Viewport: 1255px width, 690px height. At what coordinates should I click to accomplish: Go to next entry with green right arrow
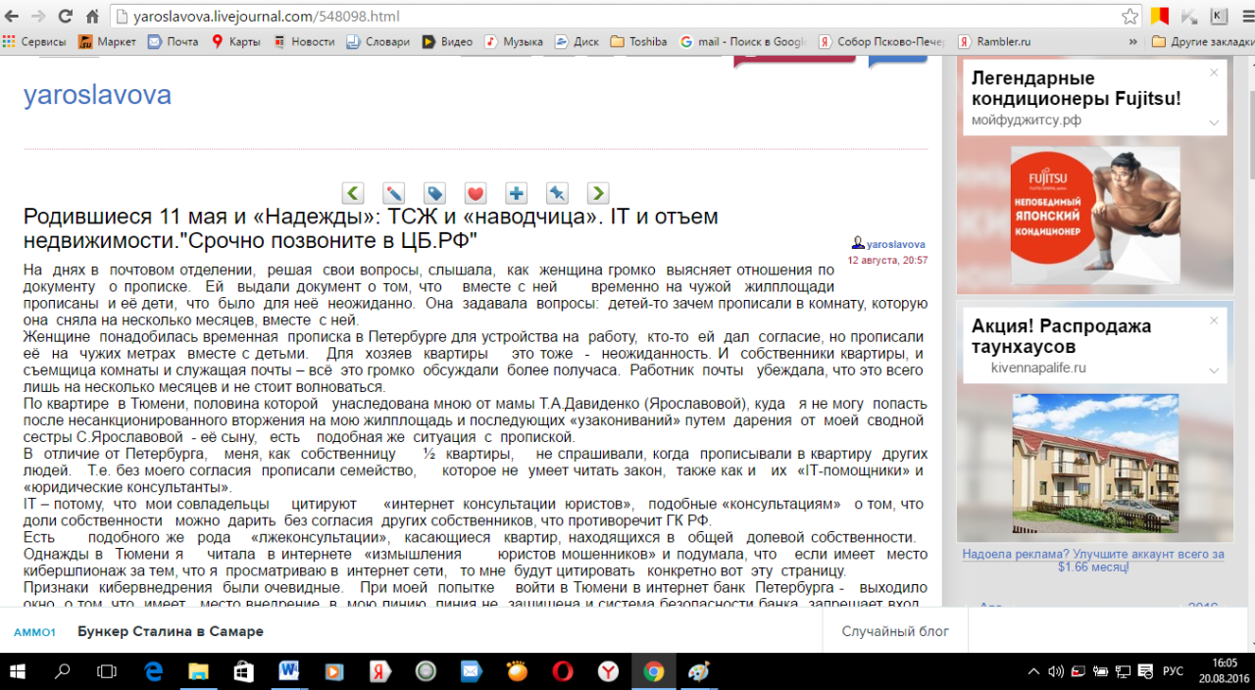(598, 193)
